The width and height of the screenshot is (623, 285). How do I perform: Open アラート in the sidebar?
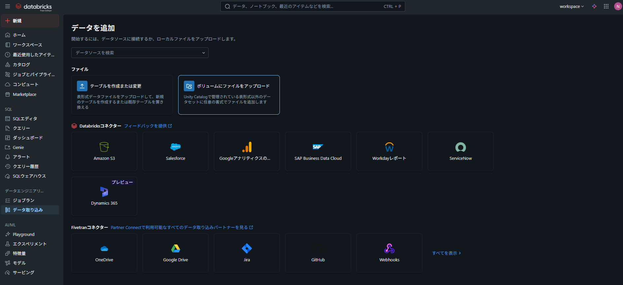(x=30, y=157)
